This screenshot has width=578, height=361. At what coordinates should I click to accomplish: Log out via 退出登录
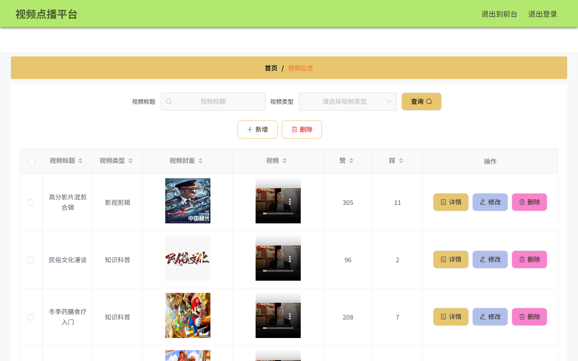click(x=543, y=14)
